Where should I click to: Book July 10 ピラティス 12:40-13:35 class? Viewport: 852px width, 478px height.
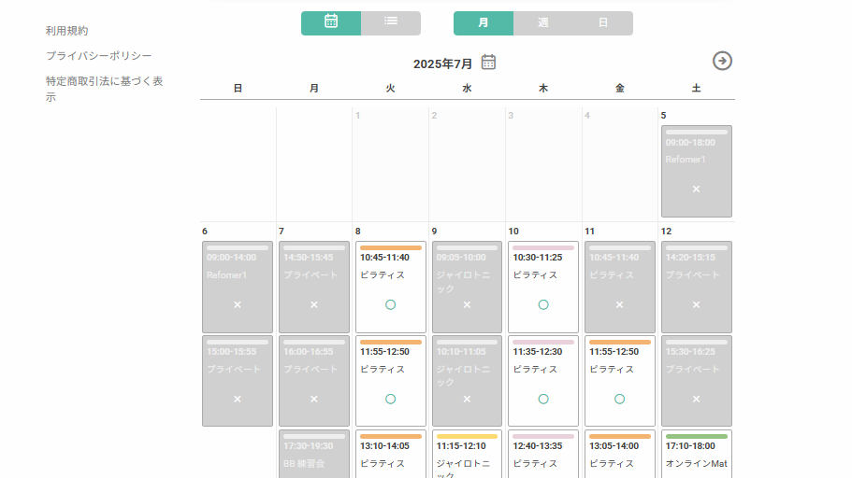[543, 454]
